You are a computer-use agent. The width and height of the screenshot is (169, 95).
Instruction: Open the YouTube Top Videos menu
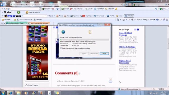87,16
